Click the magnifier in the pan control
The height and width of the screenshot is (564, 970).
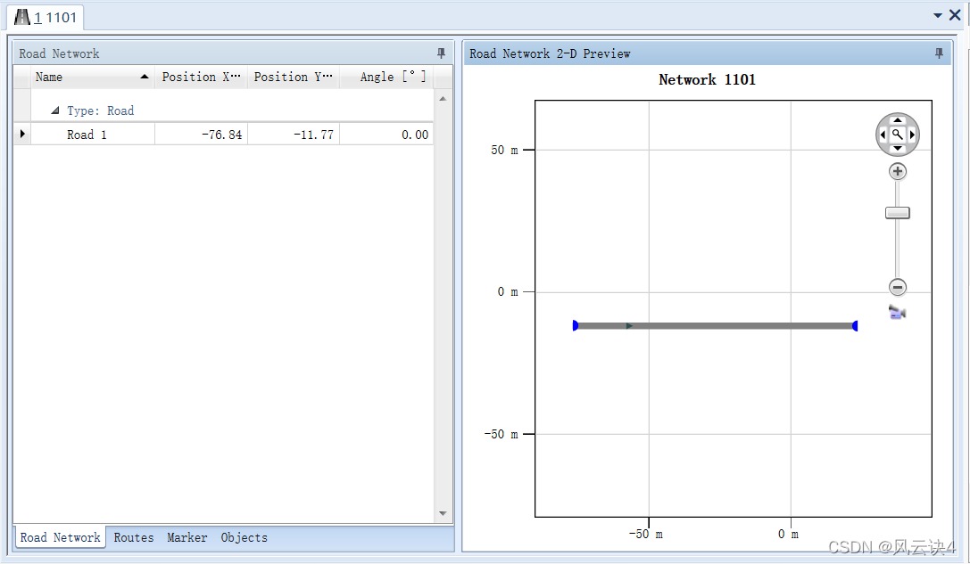coord(898,134)
